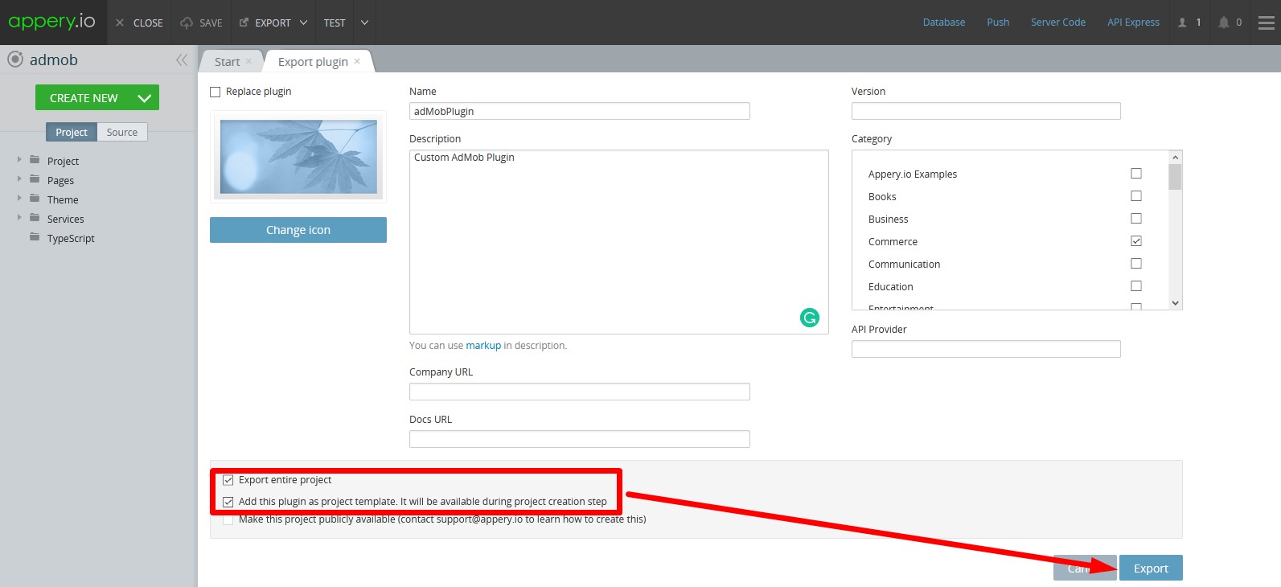Switch to the Project view tab
This screenshot has height=587, width=1281.
pos(72,132)
